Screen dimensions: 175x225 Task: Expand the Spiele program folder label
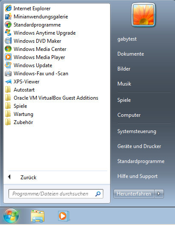click(20, 106)
